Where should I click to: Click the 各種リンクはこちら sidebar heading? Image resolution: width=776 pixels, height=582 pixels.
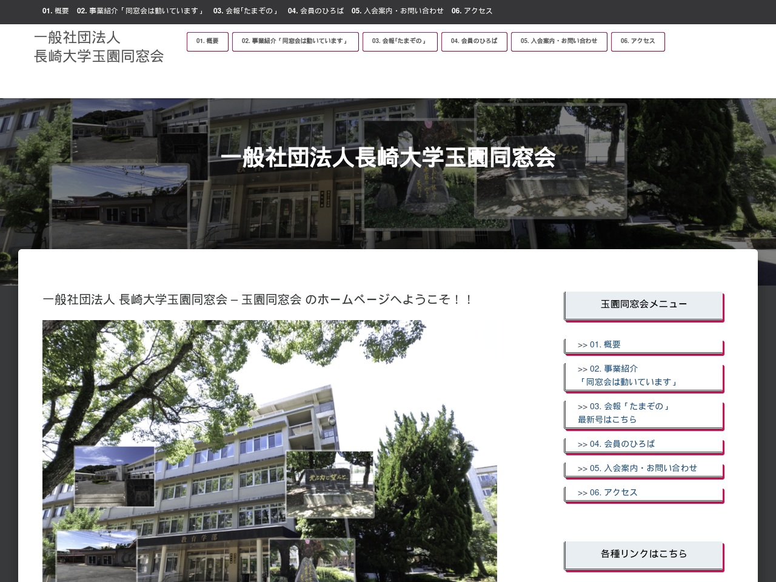pyautogui.click(x=644, y=555)
